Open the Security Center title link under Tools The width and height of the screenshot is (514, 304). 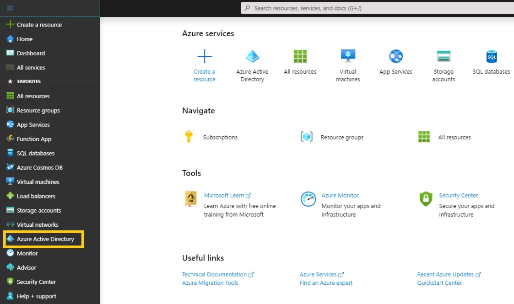tap(459, 195)
